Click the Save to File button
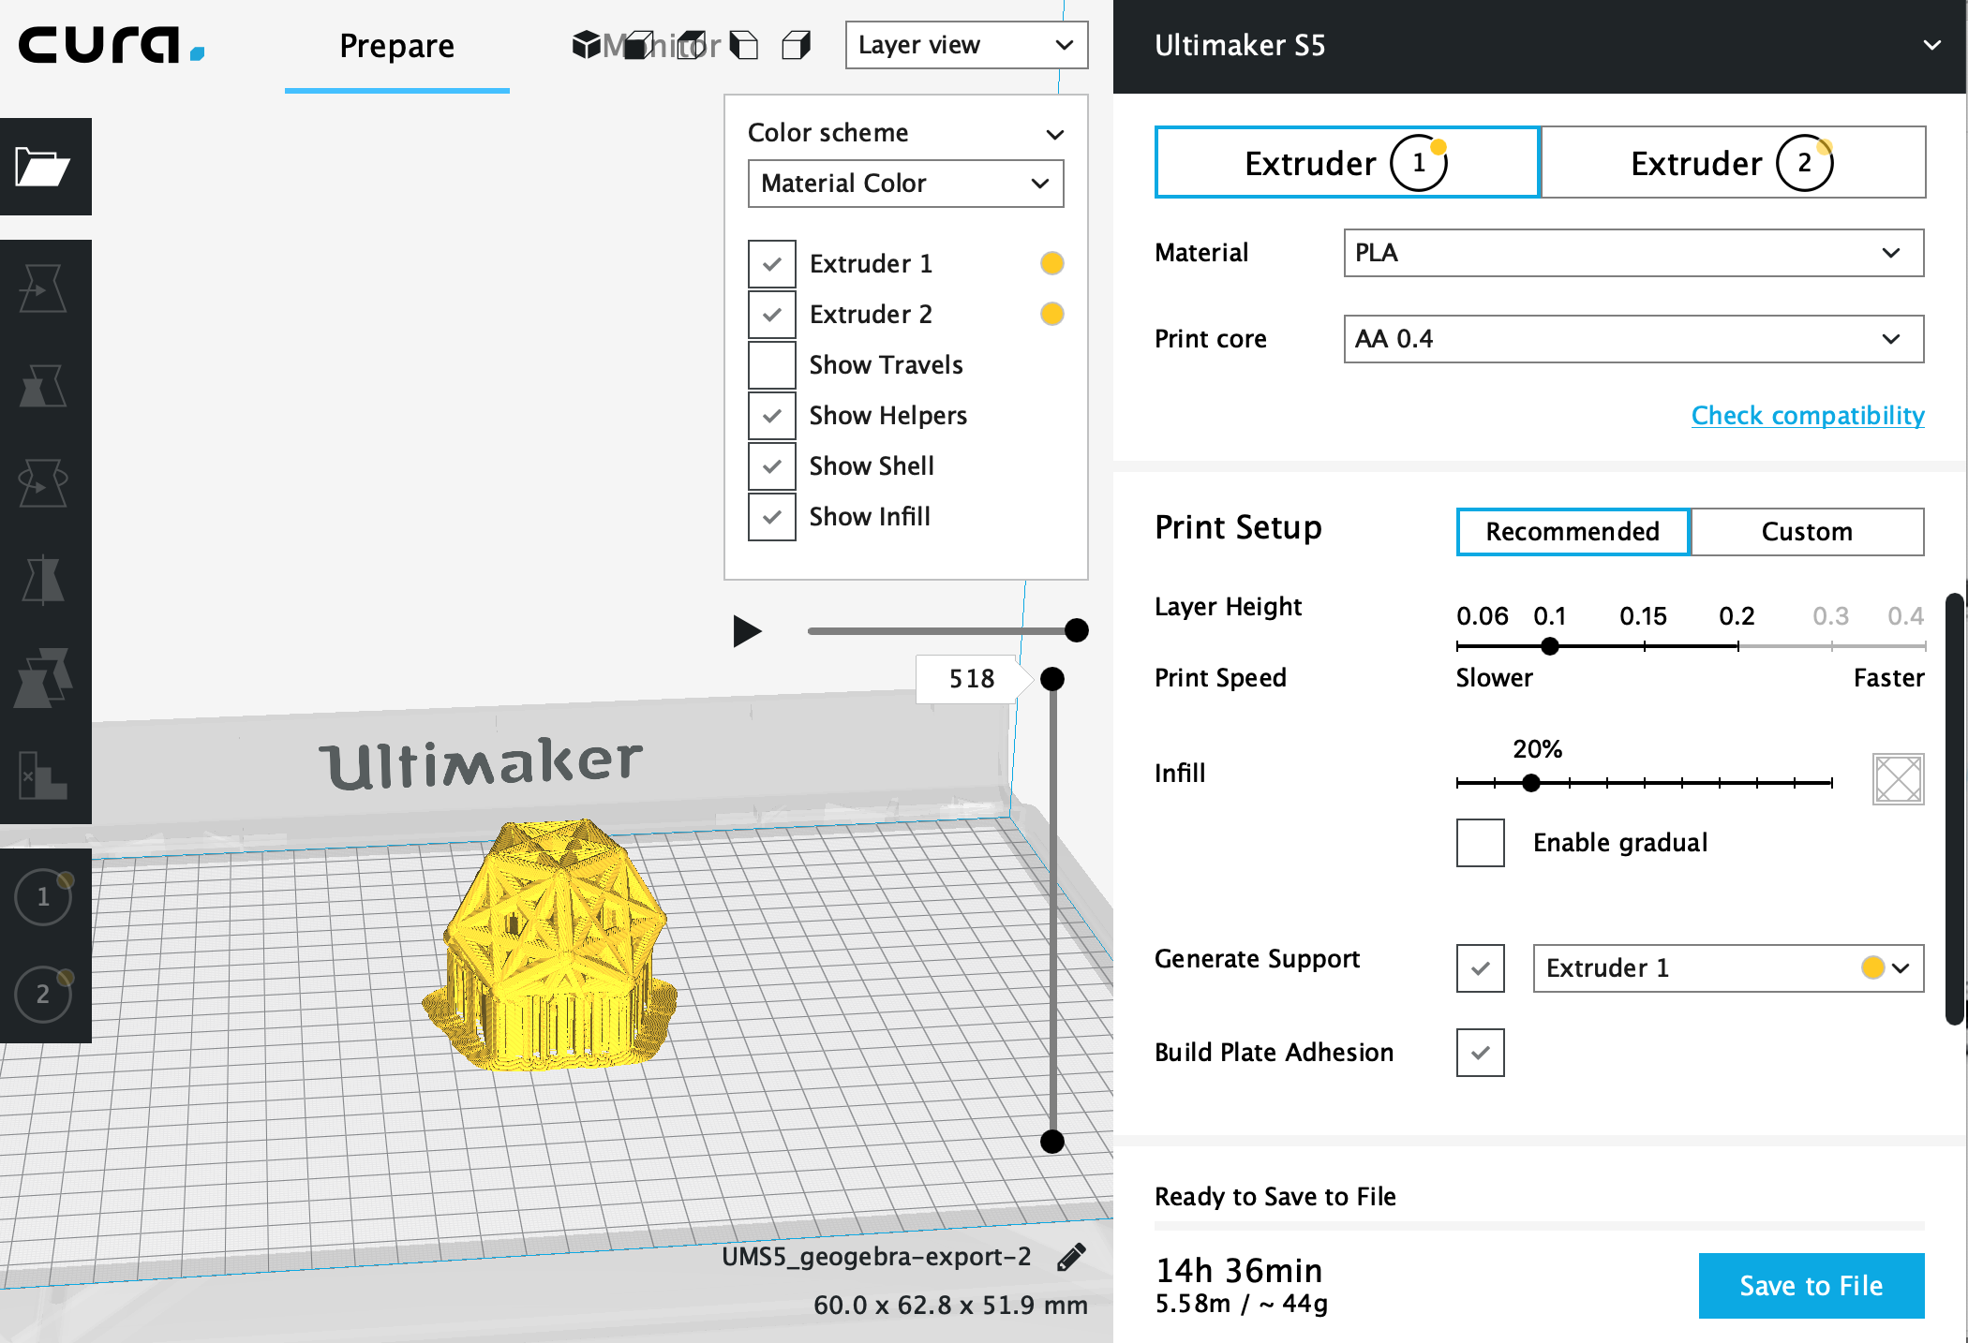This screenshot has width=1968, height=1343. pyautogui.click(x=1811, y=1285)
